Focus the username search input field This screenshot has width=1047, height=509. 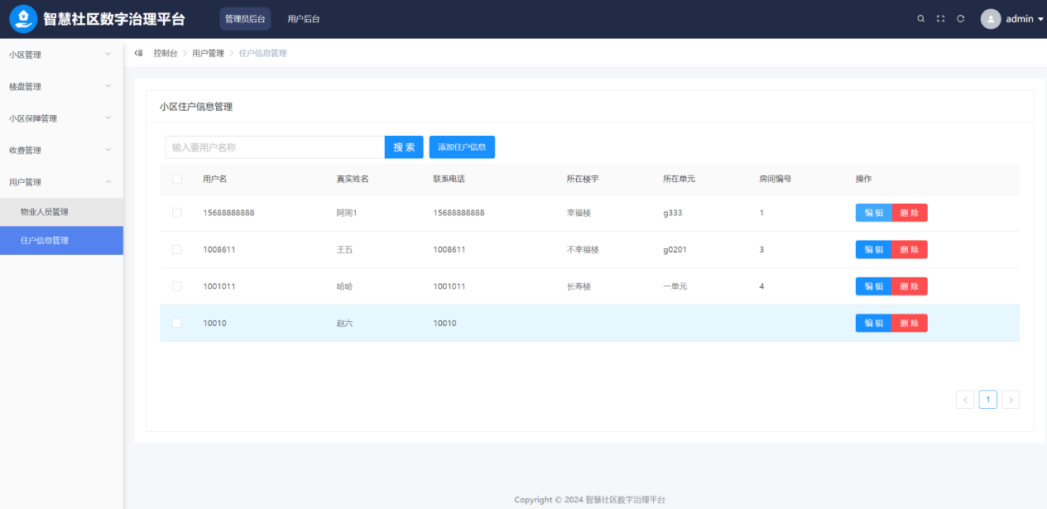tap(275, 147)
